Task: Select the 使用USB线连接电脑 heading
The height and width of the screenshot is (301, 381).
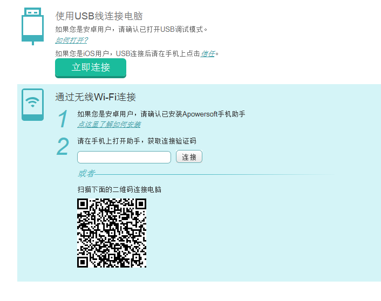Action: click(x=99, y=16)
